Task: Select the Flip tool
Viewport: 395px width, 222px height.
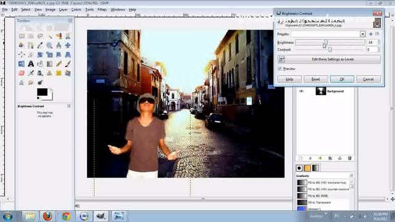Action: coord(22,64)
